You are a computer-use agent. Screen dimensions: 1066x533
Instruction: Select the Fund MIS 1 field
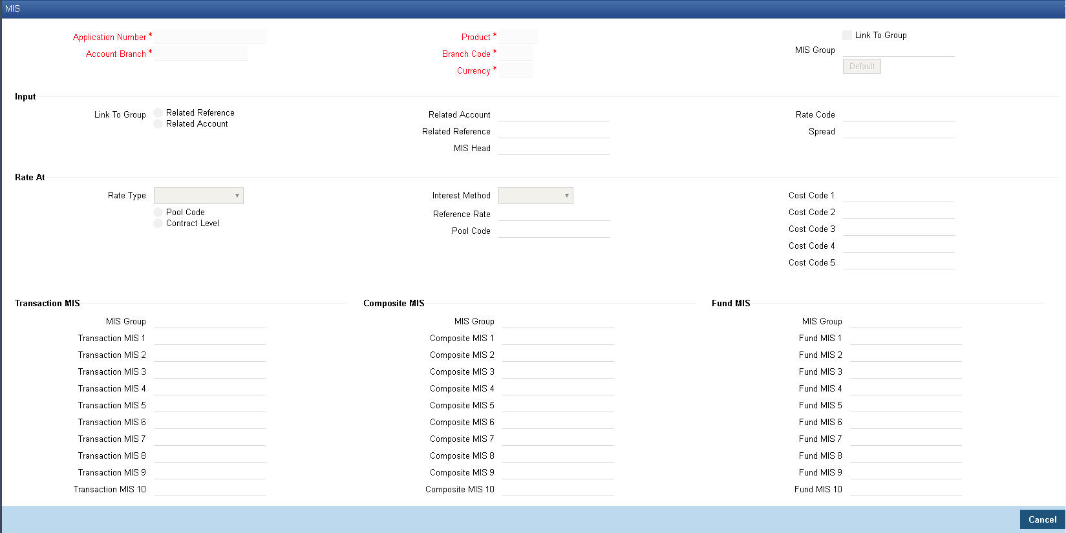click(906, 338)
